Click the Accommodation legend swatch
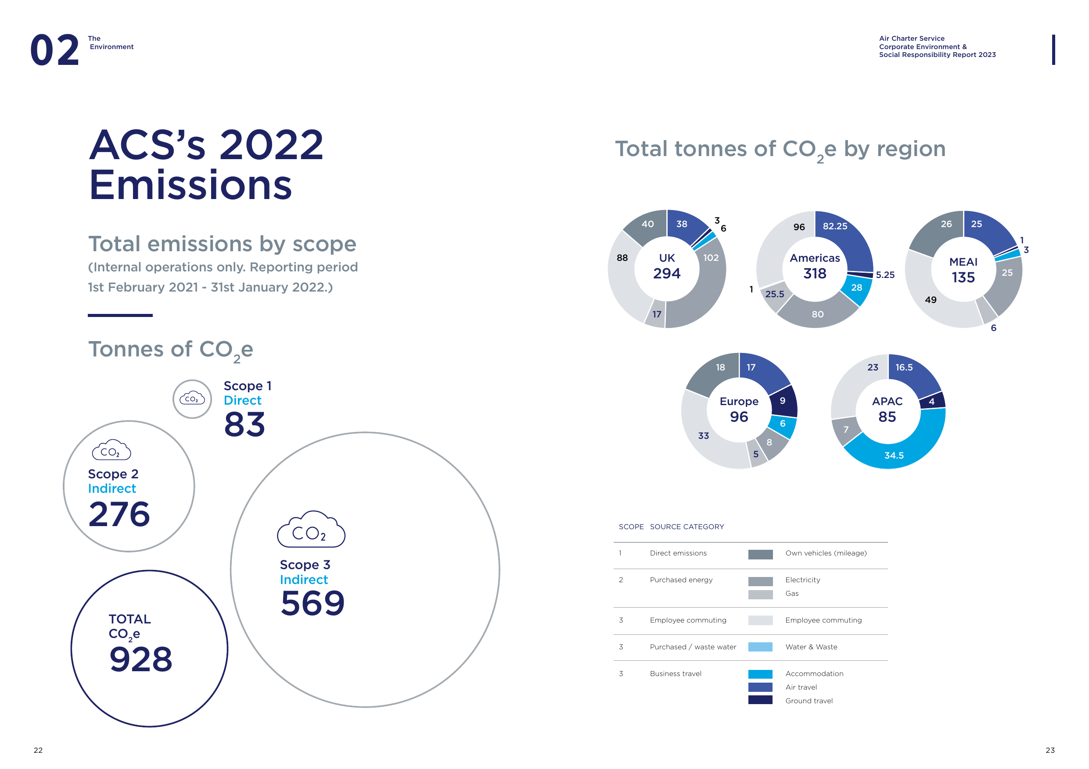 (760, 674)
